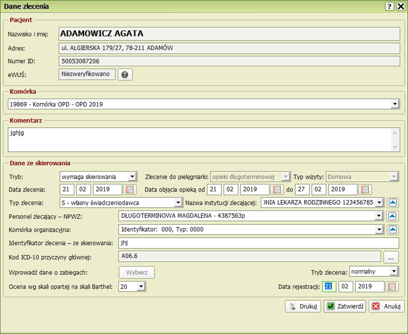Open ICD-10 code browse ellipsis button
The image size is (408, 334).
[x=390, y=257]
